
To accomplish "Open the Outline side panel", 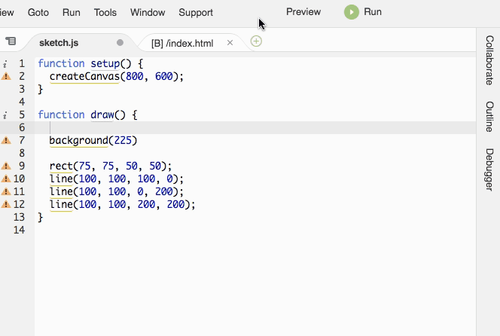I will (x=489, y=117).
